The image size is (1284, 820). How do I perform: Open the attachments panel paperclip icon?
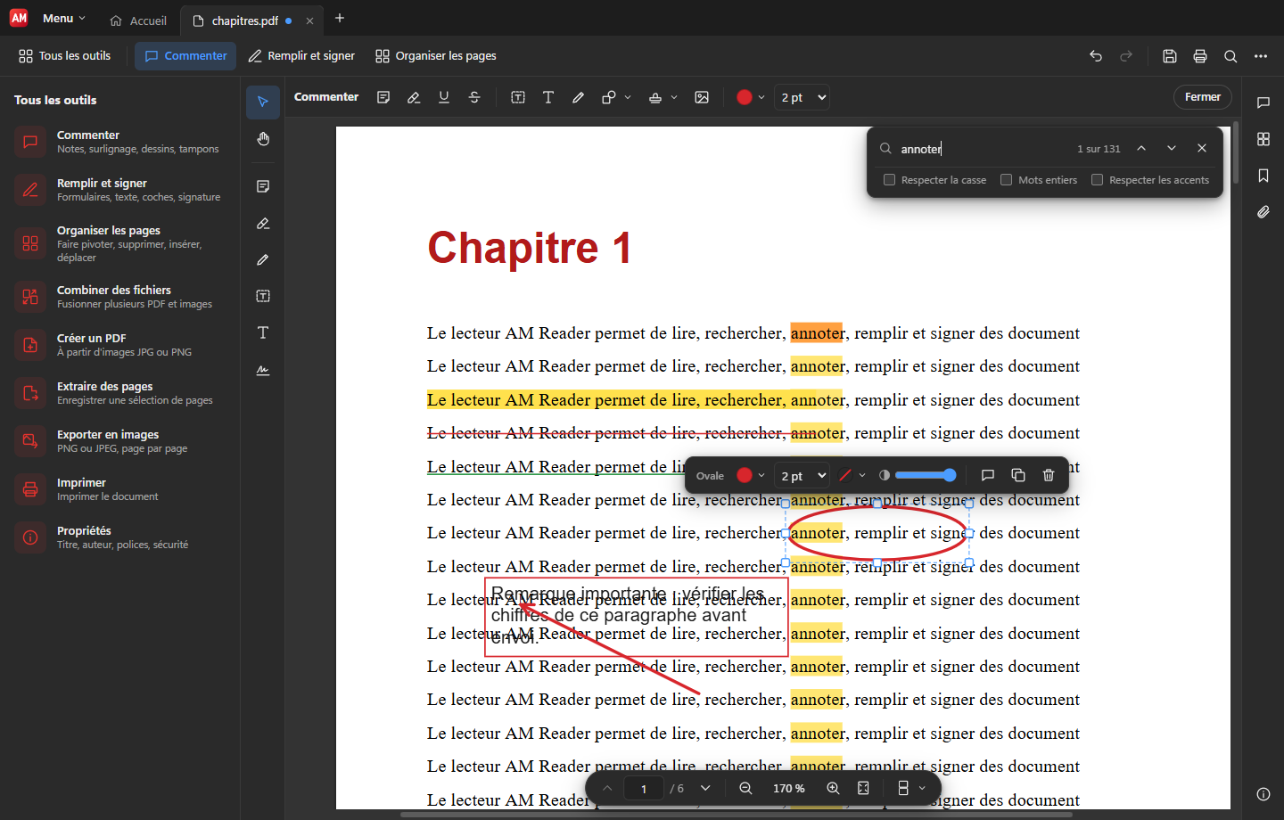(x=1263, y=212)
